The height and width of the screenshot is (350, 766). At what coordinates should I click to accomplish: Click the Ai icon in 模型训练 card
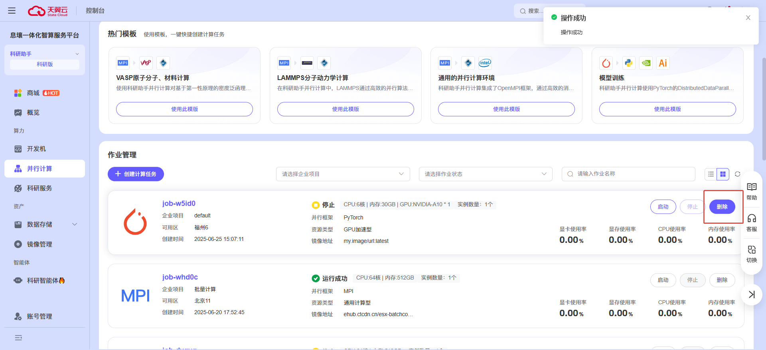tap(663, 63)
